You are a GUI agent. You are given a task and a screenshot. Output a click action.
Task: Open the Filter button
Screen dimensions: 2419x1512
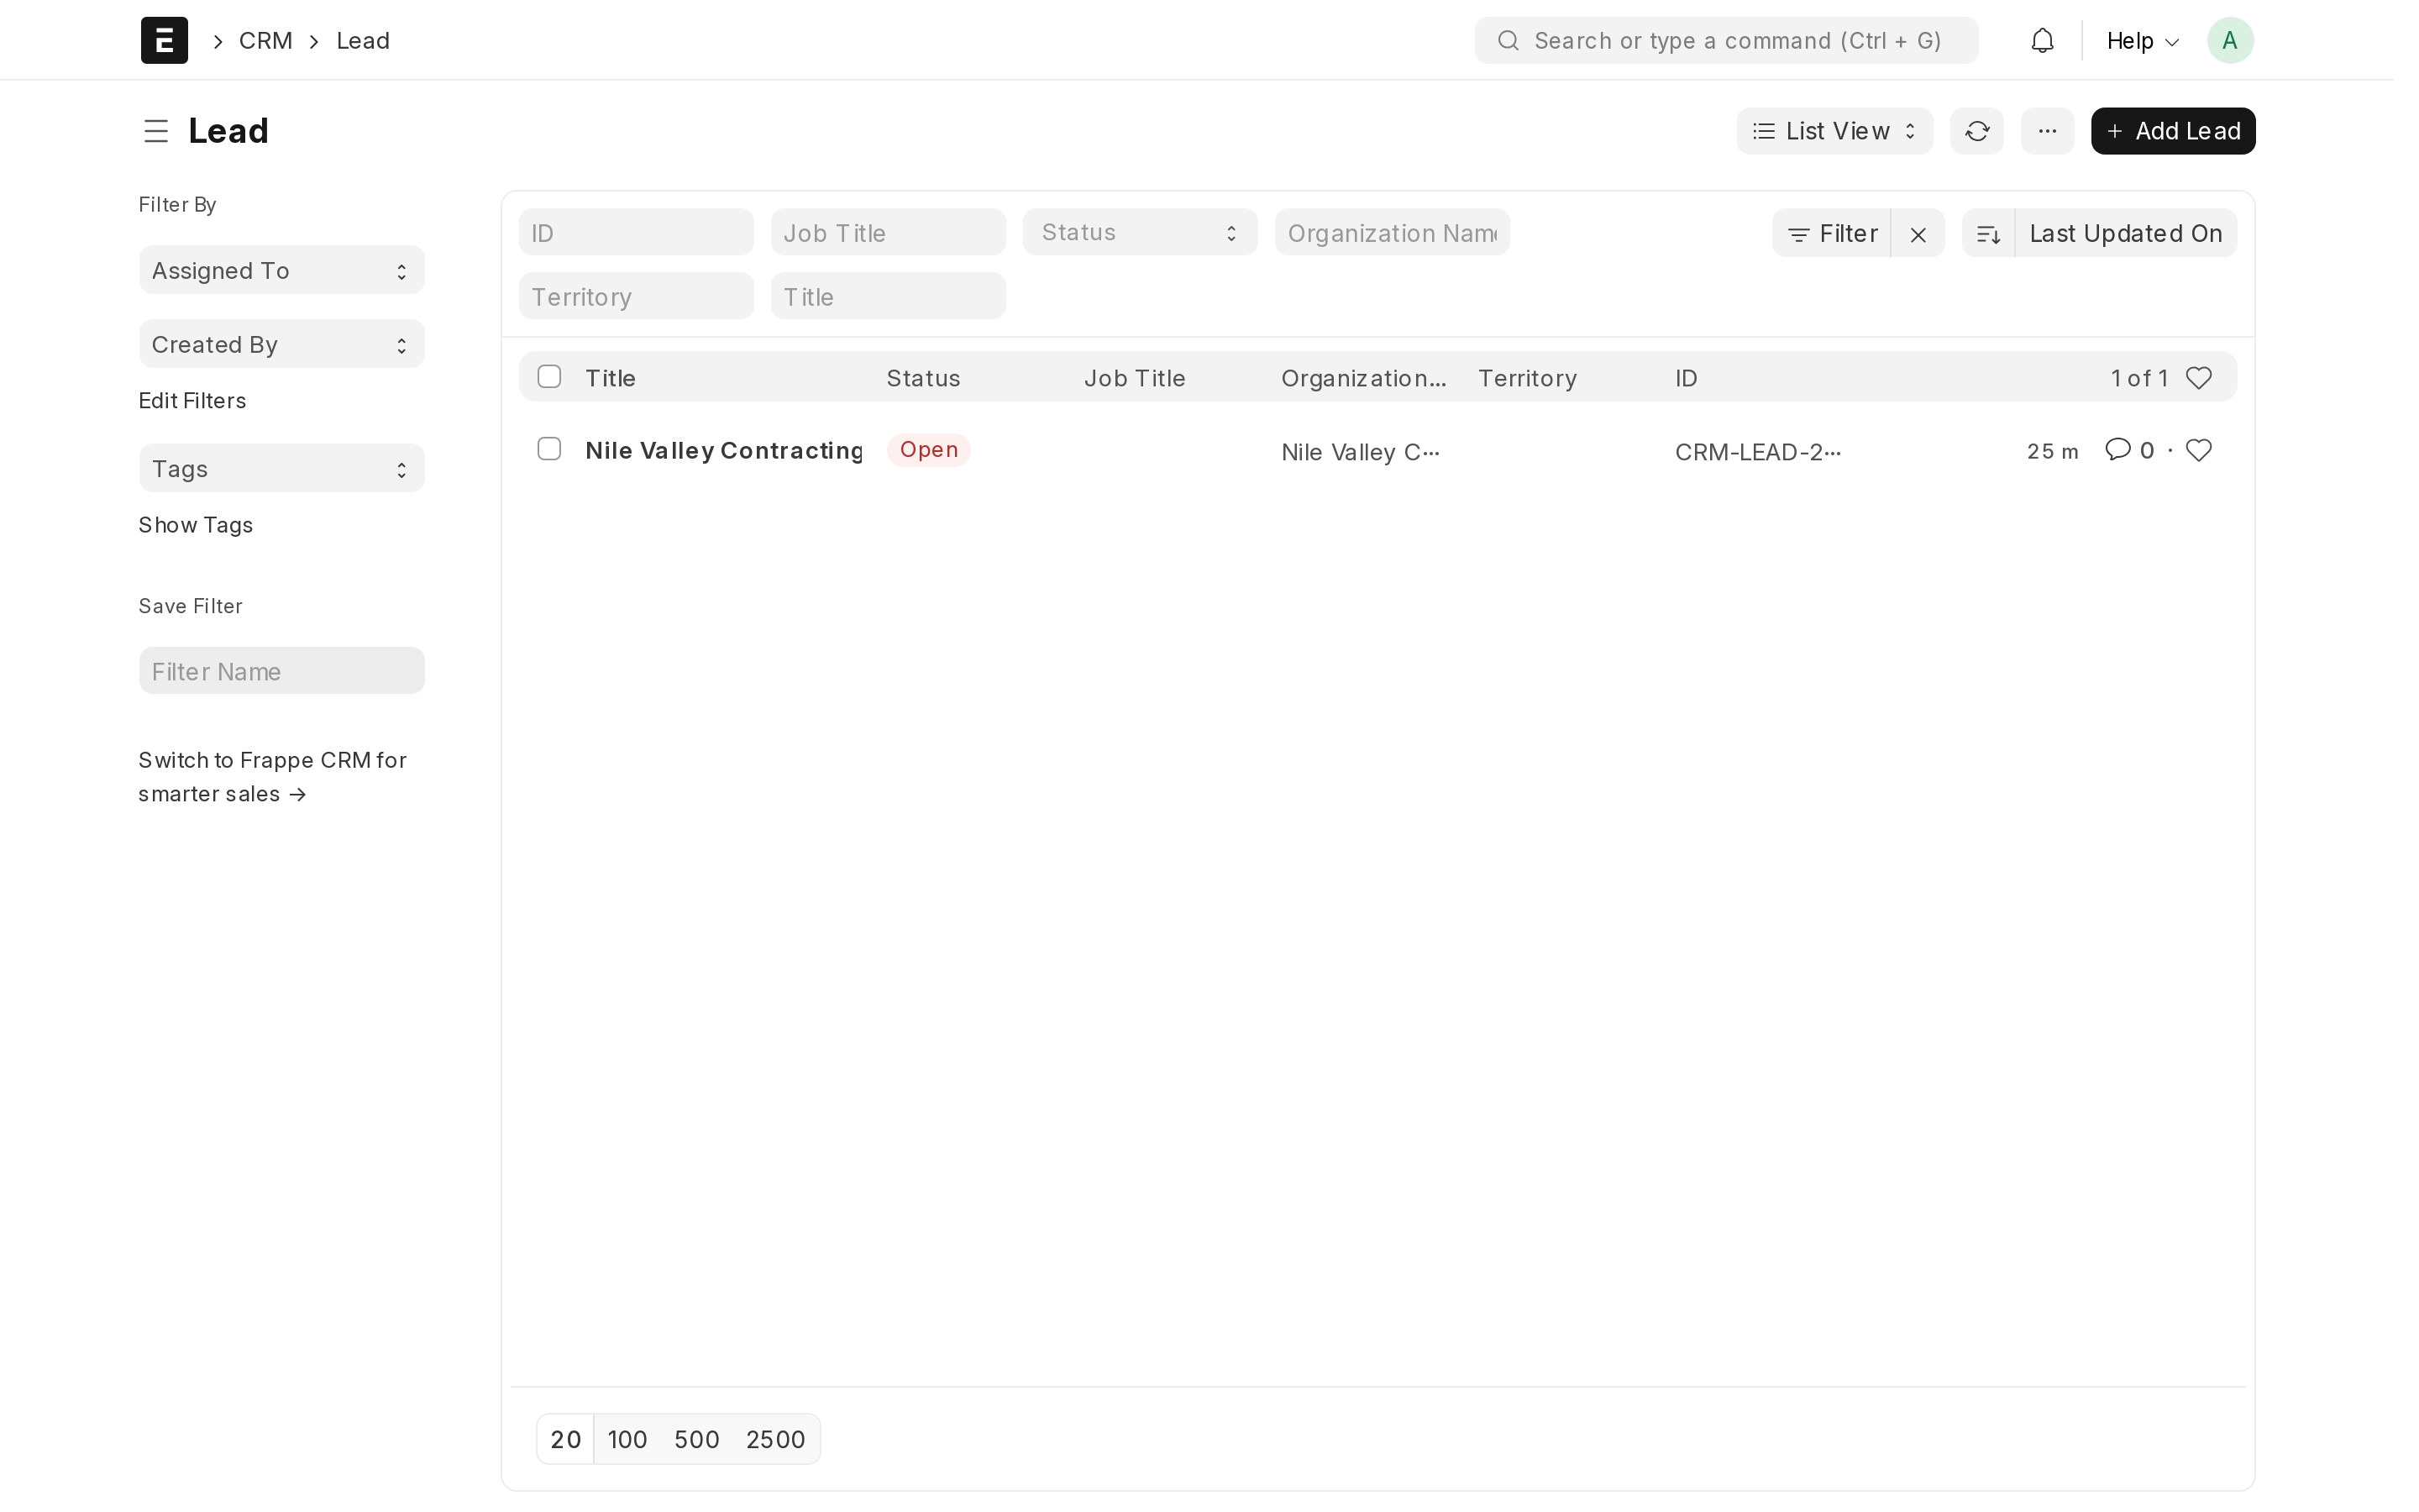[x=1831, y=233]
